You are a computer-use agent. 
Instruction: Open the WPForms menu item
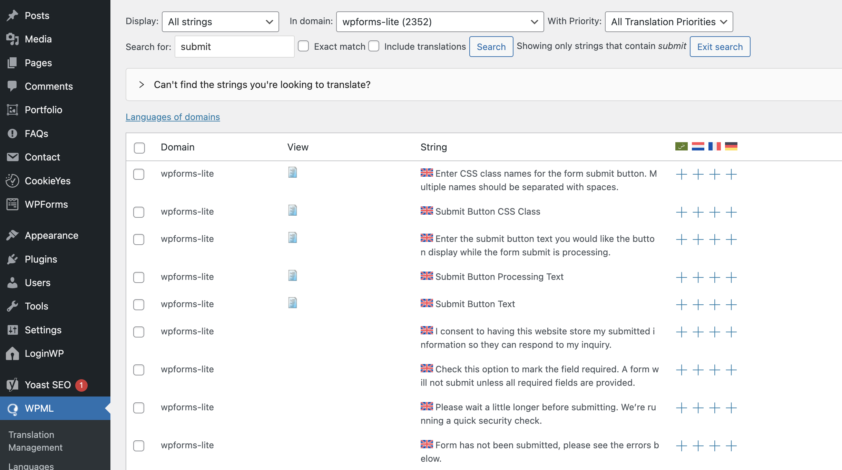pyautogui.click(x=55, y=204)
